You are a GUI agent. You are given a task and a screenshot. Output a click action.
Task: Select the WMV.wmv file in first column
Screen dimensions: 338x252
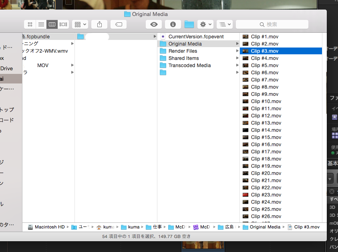pos(48,51)
